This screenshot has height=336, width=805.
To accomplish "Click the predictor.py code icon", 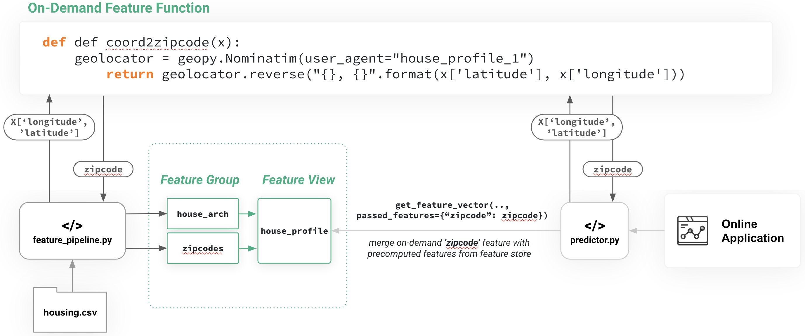I will tap(594, 225).
